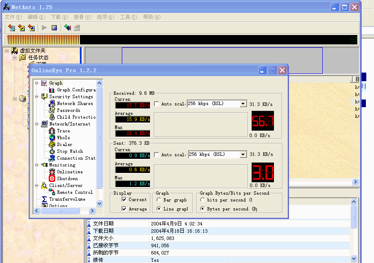374x263 pixels.
Task: Open the Transfervolume sigma item
Action: 67,199
